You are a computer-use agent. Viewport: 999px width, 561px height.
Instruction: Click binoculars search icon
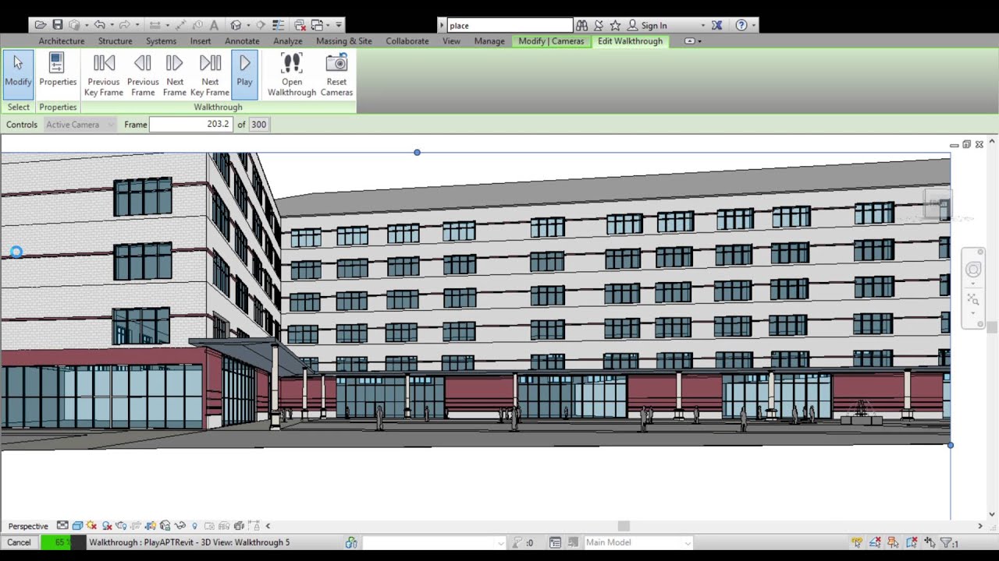582,25
